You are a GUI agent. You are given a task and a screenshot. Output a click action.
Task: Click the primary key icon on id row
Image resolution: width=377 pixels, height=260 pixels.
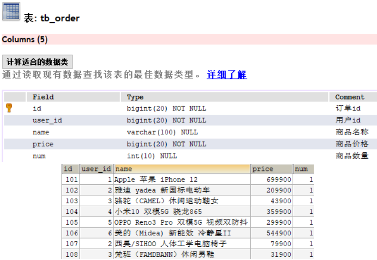click(9, 108)
